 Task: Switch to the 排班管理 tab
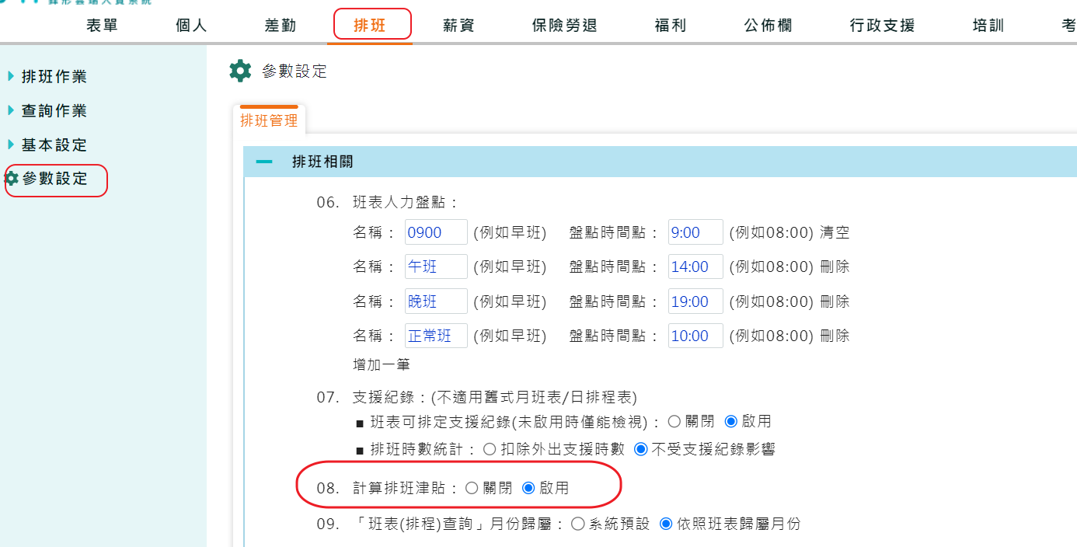tap(268, 120)
